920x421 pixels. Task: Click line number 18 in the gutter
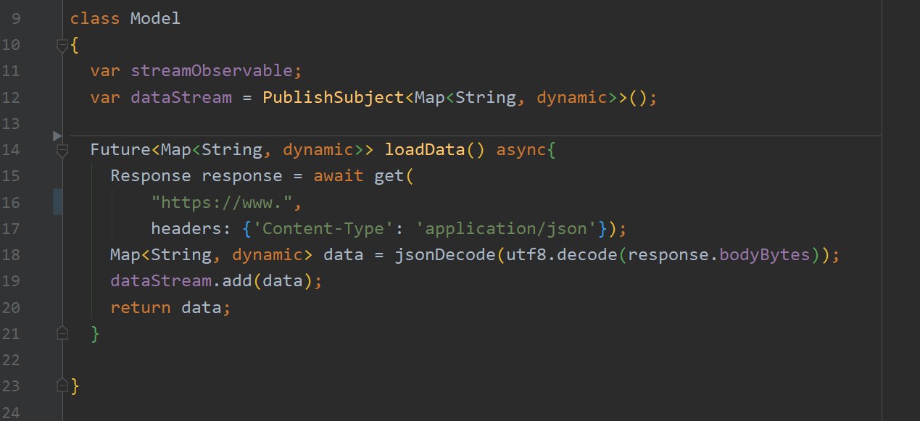11,254
